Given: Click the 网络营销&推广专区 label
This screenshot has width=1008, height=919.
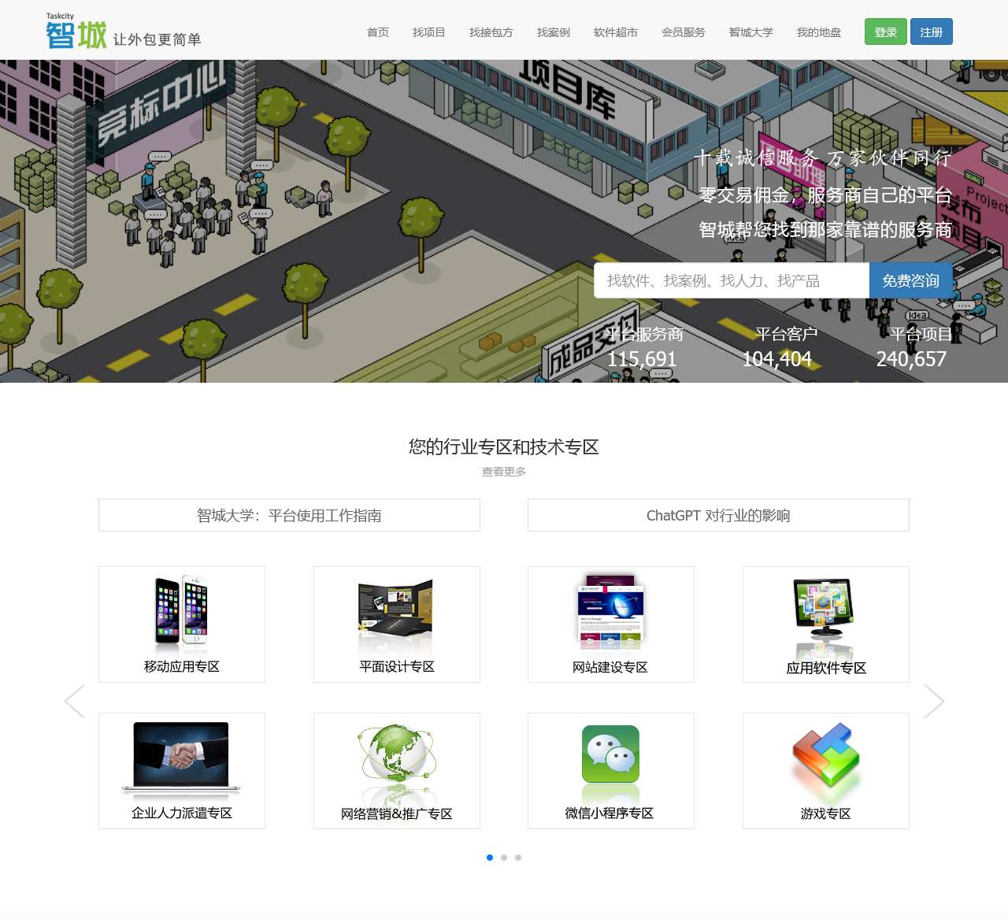Looking at the screenshot, I should (x=397, y=813).
